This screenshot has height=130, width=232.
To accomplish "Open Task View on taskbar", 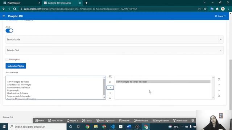I will [x=79, y=127].
